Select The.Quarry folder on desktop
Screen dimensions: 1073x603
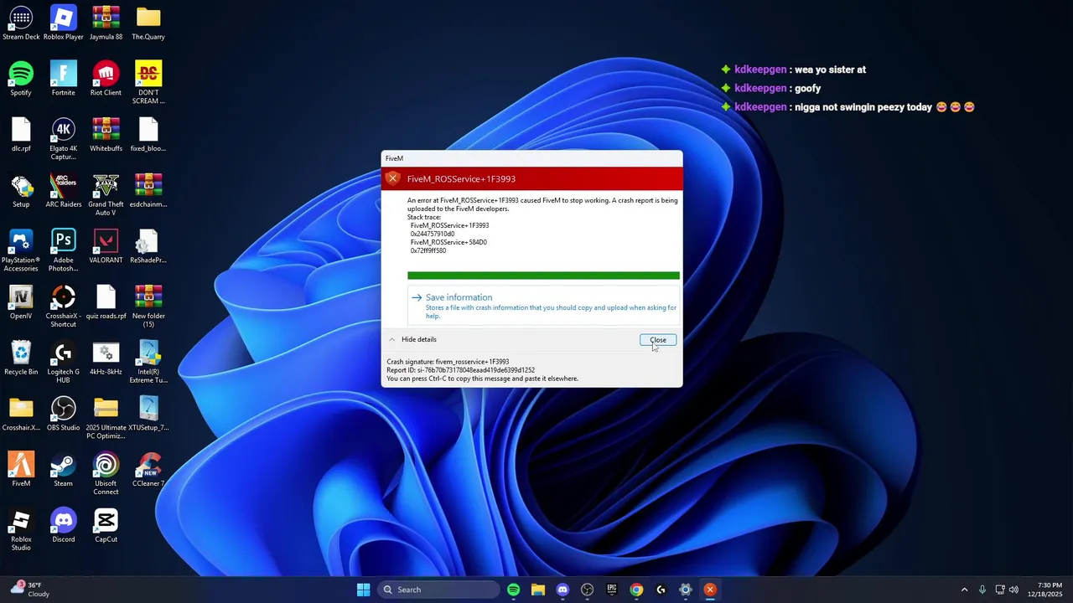pos(148,23)
